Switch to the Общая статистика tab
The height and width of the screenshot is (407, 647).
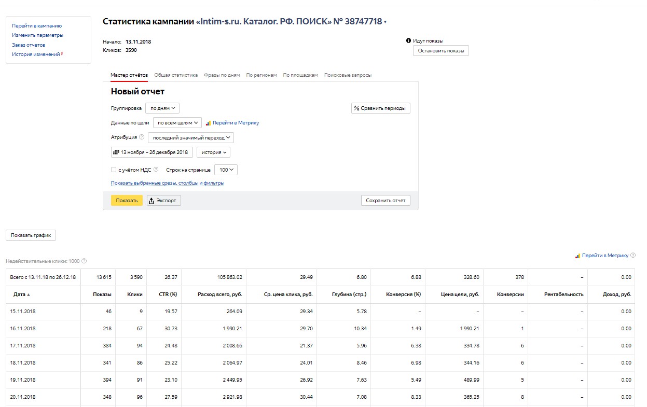[x=176, y=75]
